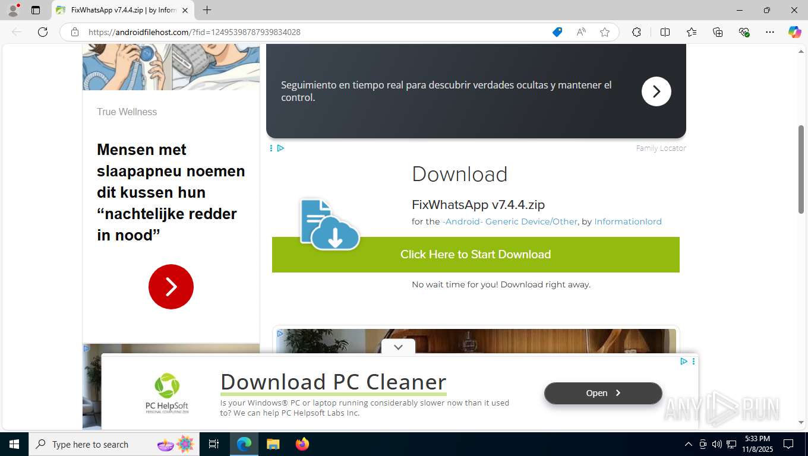Click the Family Locator ad arrow button

coord(656,91)
